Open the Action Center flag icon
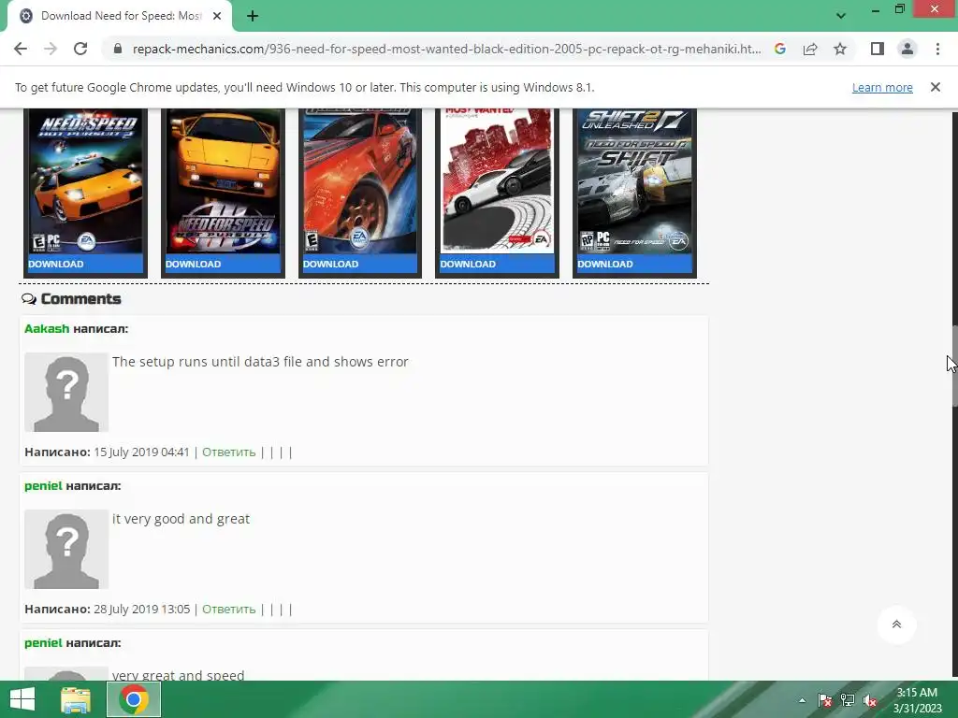Viewport: 958px width, 718px height. 824,700
